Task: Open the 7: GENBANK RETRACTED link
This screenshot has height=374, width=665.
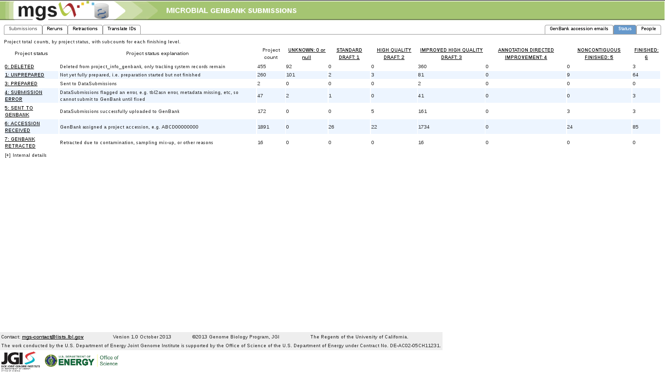Action: 20,143
